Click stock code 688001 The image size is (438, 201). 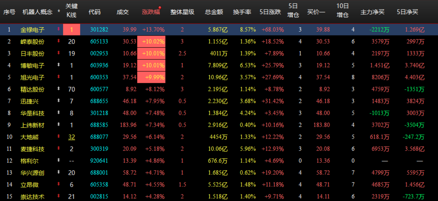(99, 173)
